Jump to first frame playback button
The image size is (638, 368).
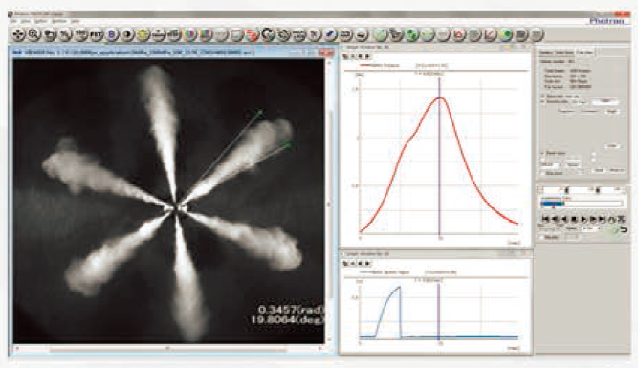(x=545, y=219)
